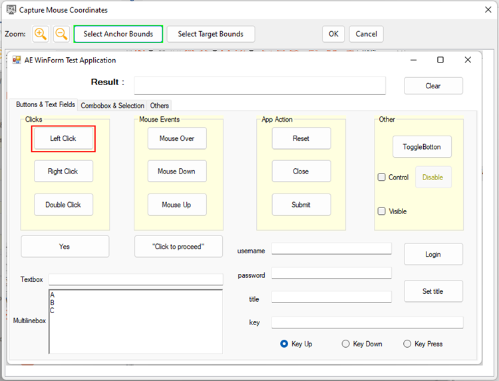The width and height of the screenshot is (499, 381).
Task: Focus the Result text field
Action: tap(259, 86)
